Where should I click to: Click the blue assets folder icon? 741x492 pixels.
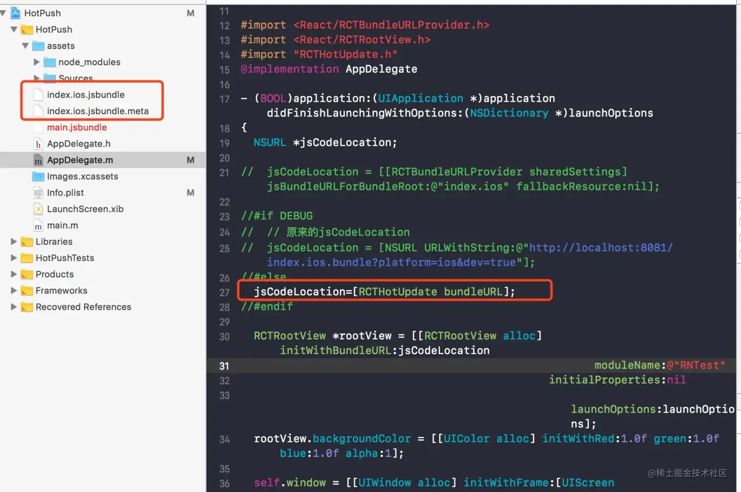(x=38, y=46)
